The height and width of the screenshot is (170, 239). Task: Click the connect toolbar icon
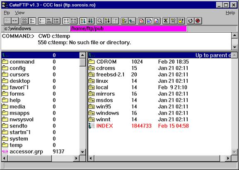tap(7, 21)
